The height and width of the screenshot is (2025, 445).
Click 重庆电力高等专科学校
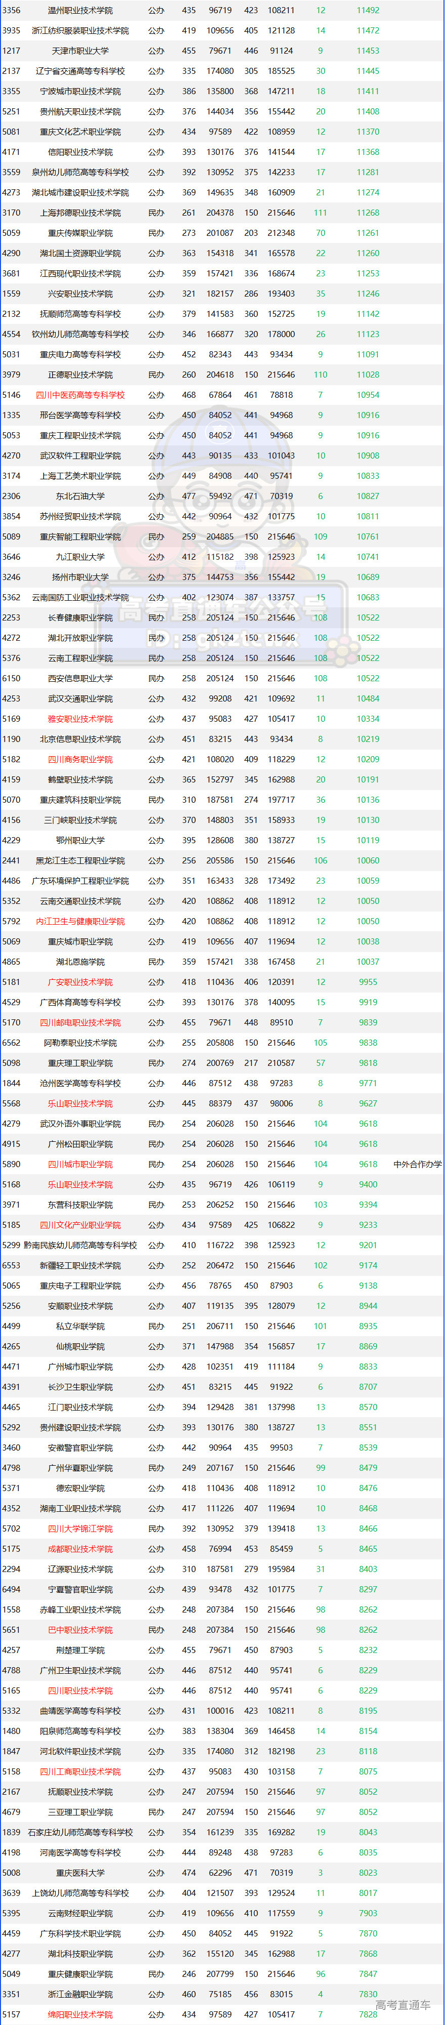(x=80, y=354)
